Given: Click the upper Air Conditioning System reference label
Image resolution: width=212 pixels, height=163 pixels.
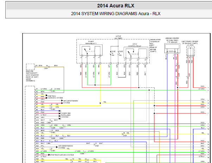Looking at the screenshot, I should click(70, 102).
